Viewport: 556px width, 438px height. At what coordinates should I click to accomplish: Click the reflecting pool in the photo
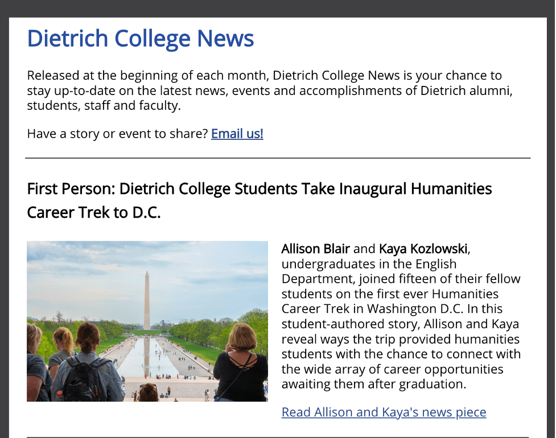147,358
